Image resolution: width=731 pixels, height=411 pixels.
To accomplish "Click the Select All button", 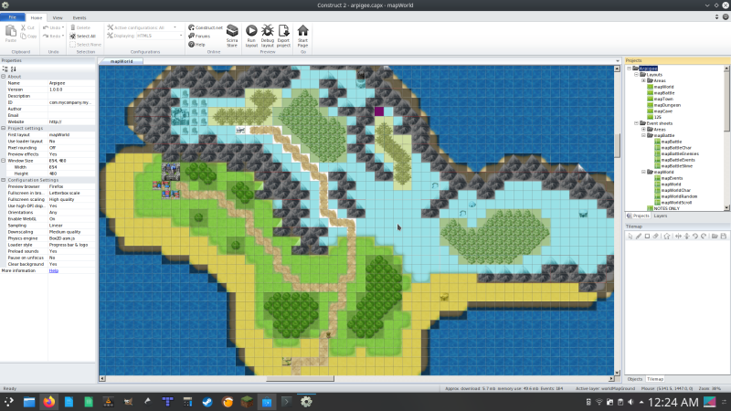I will (83, 36).
